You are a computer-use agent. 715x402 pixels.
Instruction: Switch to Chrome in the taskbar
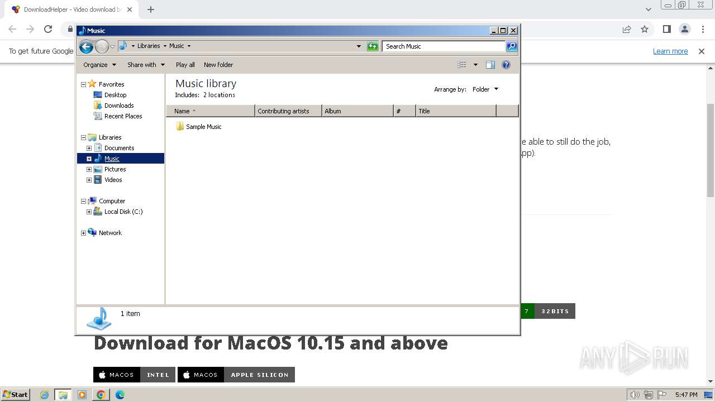pyautogui.click(x=101, y=395)
